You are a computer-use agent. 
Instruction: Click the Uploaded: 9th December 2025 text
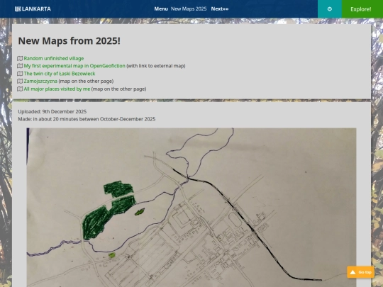[52, 111]
